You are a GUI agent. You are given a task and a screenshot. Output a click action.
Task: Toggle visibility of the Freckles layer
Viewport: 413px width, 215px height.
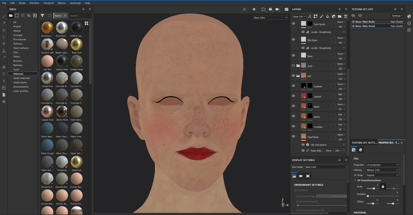coord(293,126)
